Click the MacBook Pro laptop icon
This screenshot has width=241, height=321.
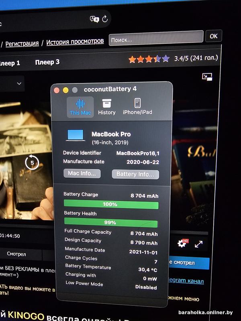click(76, 135)
